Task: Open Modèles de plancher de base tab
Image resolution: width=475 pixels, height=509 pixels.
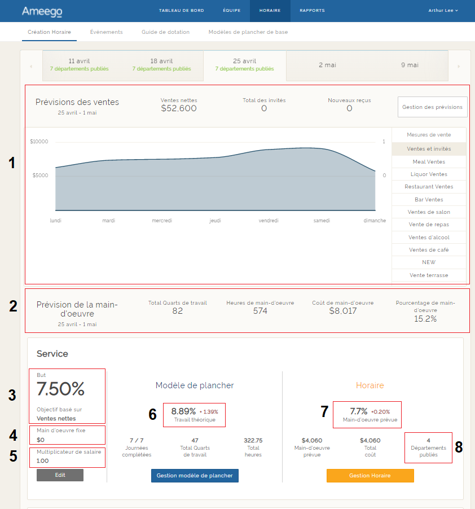Action: click(x=248, y=32)
